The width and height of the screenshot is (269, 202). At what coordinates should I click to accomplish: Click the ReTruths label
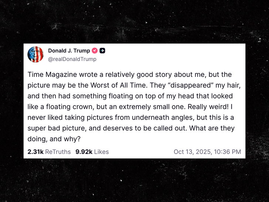pos(58,152)
